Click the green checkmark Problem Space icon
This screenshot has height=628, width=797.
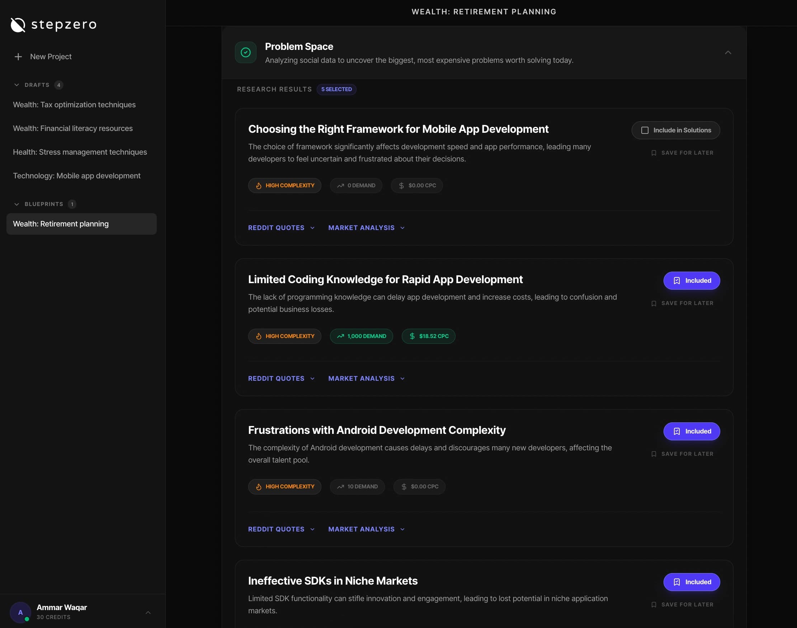click(x=245, y=53)
